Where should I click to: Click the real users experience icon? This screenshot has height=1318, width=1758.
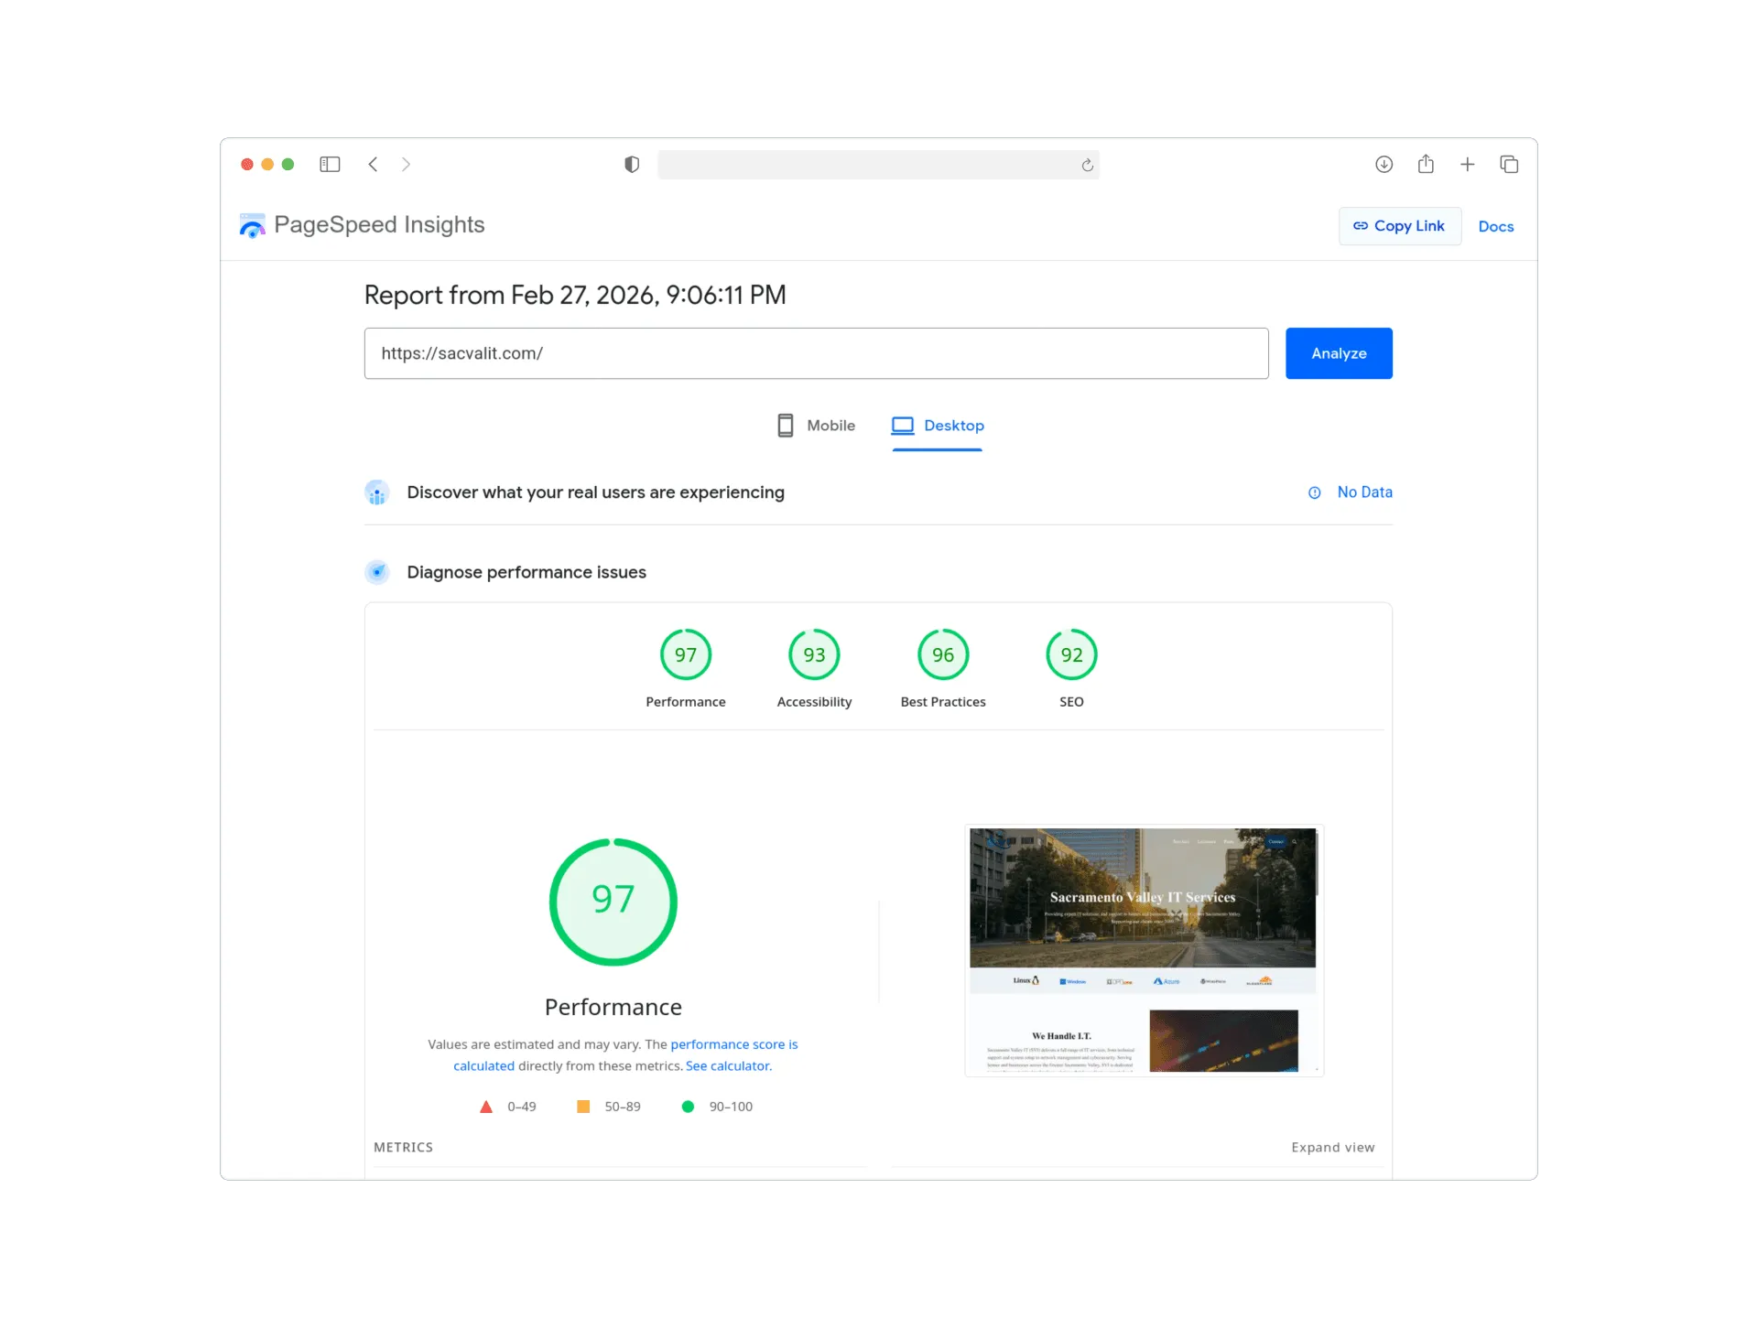(377, 492)
